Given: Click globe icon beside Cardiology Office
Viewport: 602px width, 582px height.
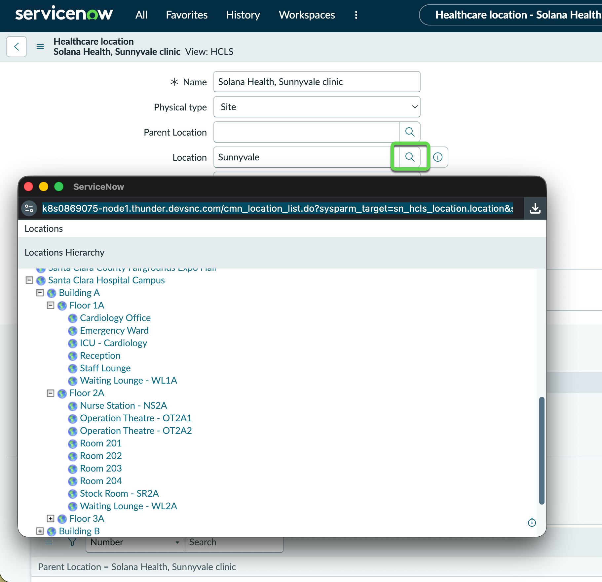Looking at the screenshot, I should pyautogui.click(x=73, y=318).
